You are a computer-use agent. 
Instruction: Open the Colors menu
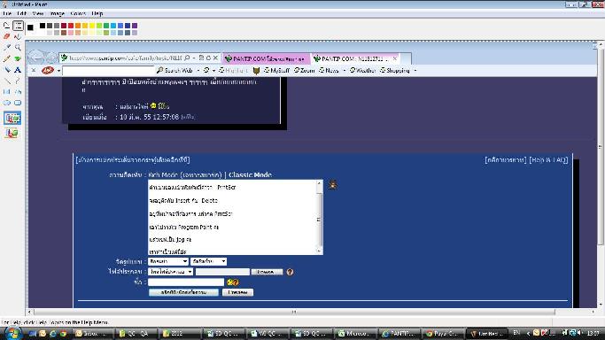(x=78, y=13)
